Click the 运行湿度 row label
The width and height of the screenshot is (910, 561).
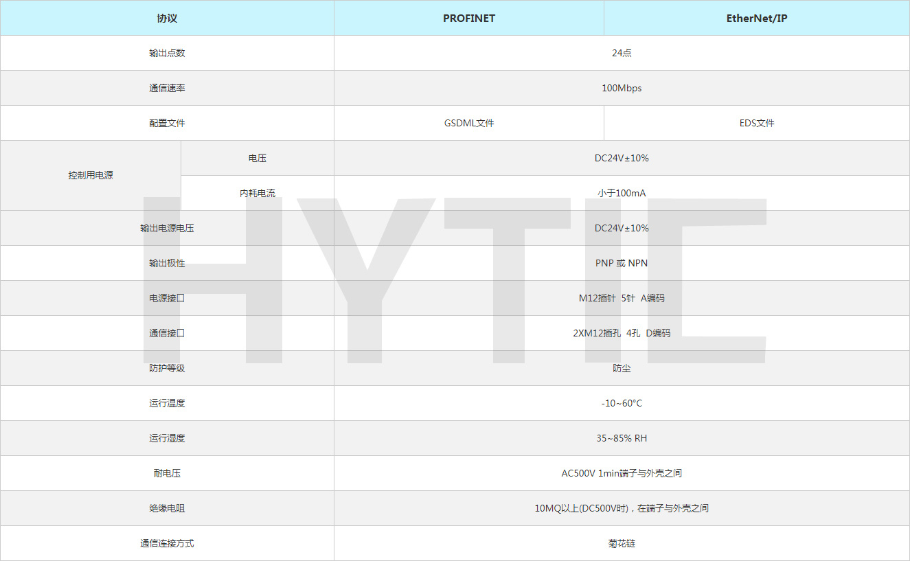(167, 438)
